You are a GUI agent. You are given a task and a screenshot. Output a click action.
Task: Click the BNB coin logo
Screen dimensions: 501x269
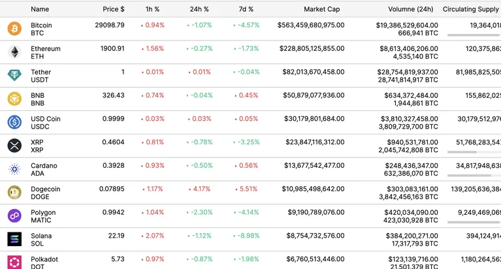[x=14, y=99]
